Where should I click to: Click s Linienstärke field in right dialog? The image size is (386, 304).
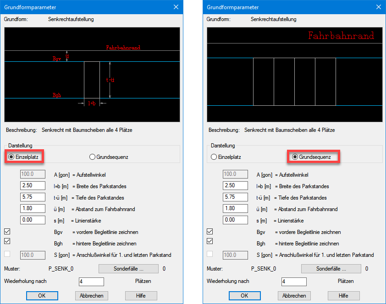coord(235,220)
